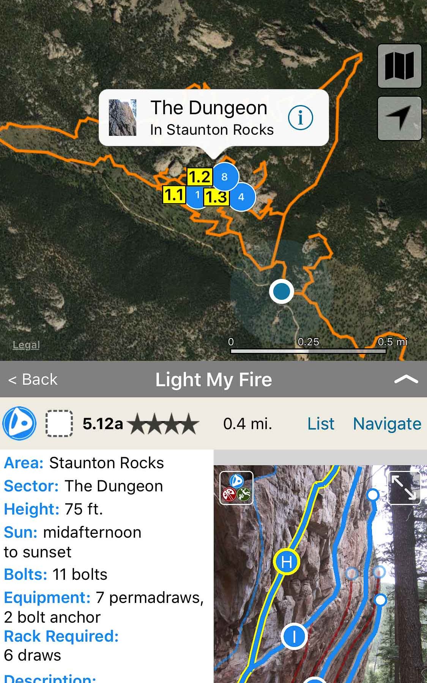Tick the dashed route checkbox
The width and height of the screenshot is (427, 683).
[x=59, y=423]
